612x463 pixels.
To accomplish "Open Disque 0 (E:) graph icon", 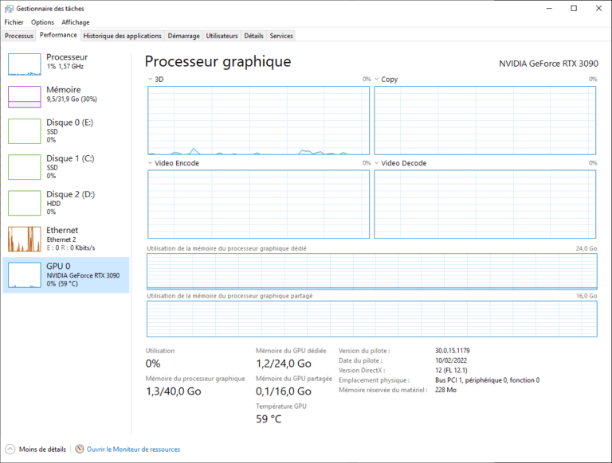I will 24,130.
